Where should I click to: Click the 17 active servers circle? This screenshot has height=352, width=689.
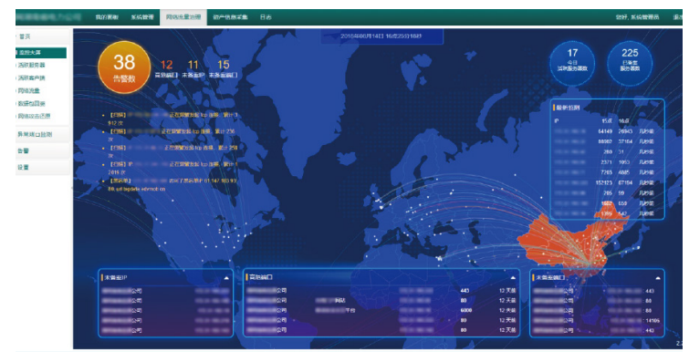(x=572, y=63)
